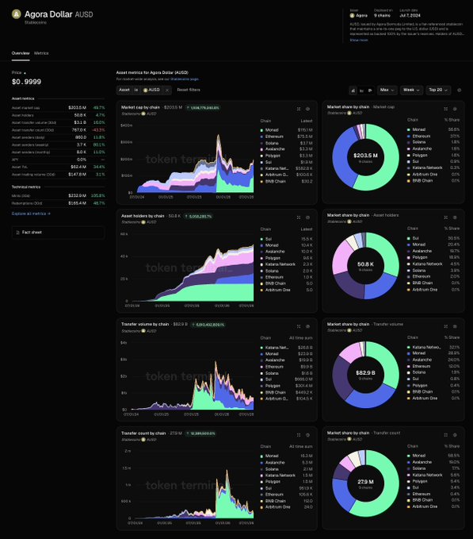Remove the AUSD asset filter with X
Viewport: 473px width, 539px height.
click(x=167, y=90)
